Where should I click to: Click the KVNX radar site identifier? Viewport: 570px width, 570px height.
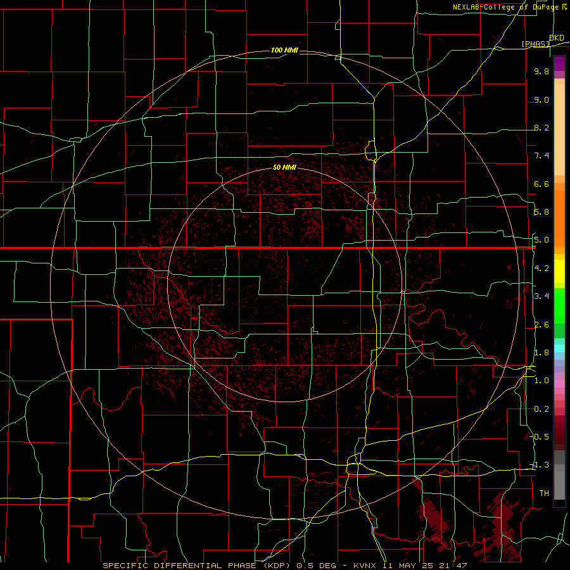[x=365, y=566]
